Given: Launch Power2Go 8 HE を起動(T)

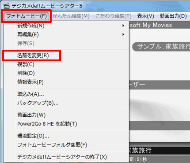Looking at the screenshot, I should tap(47, 124).
